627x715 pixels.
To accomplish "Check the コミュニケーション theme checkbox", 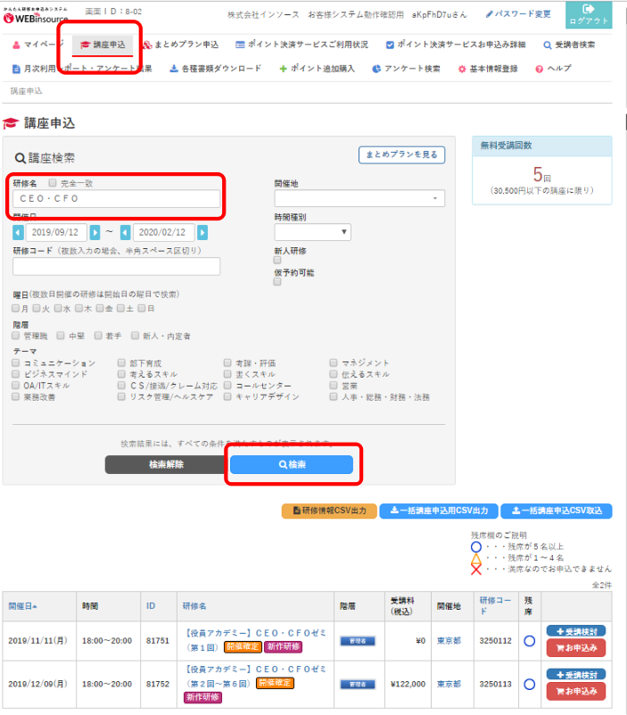I will click(15, 362).
